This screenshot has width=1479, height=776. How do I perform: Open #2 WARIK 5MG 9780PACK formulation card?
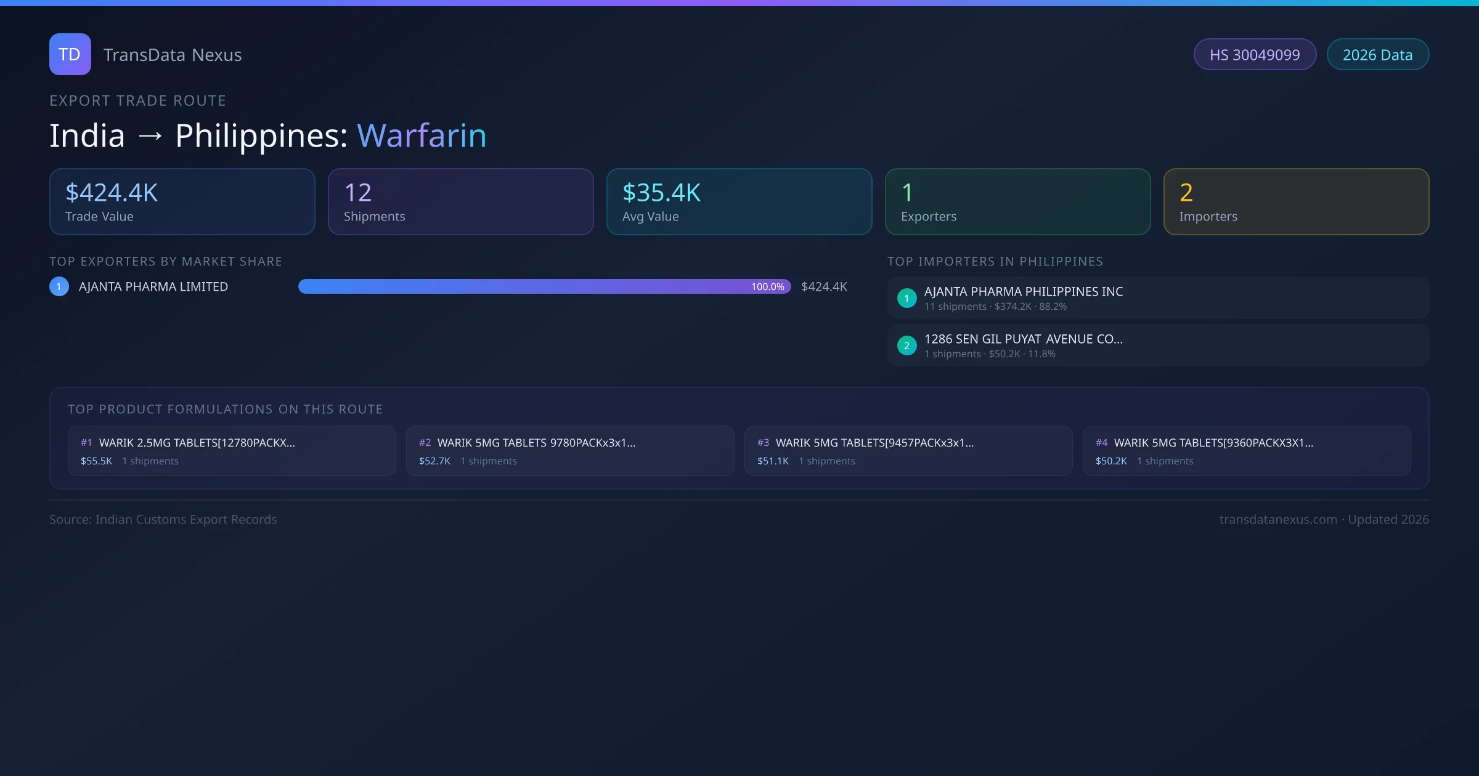(569, 451)
